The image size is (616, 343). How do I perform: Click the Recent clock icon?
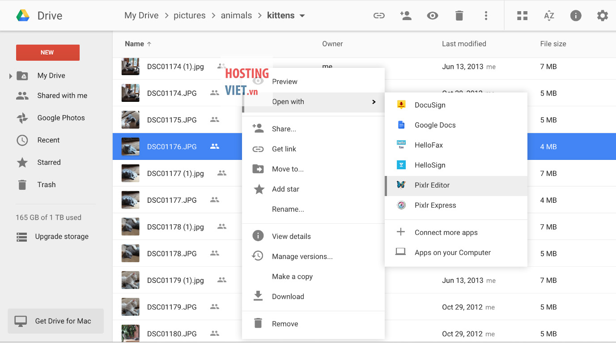tap(22, 140)
